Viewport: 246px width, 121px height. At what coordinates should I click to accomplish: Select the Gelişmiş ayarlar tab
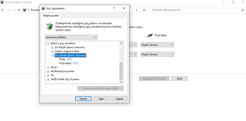[51, 16]
